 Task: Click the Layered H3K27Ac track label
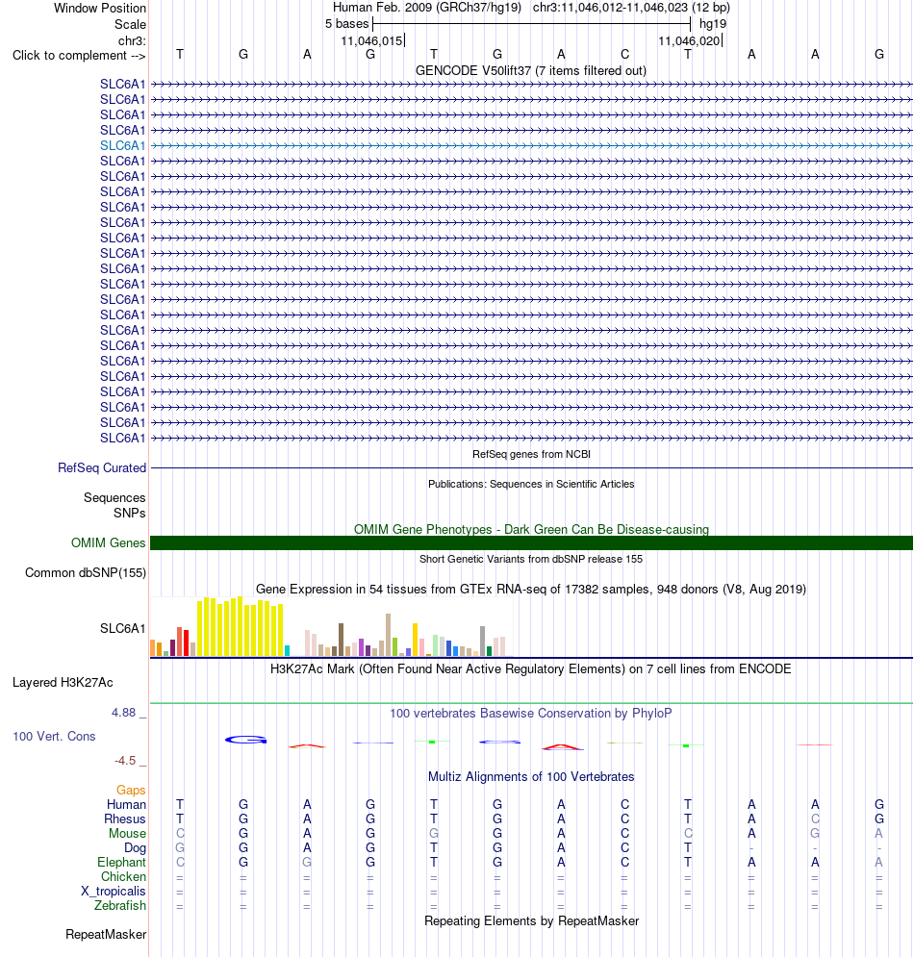coord(63,682)
